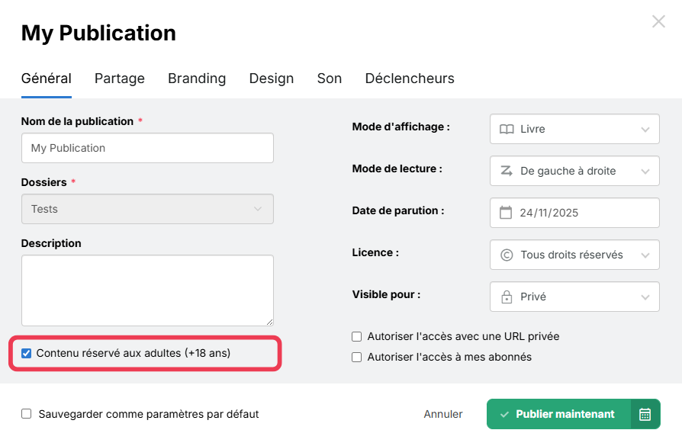Uncheck Contenu réservé aux adultes checkbox
The width and height of the screenshot is (682, 446).
[x=27, y=354]
